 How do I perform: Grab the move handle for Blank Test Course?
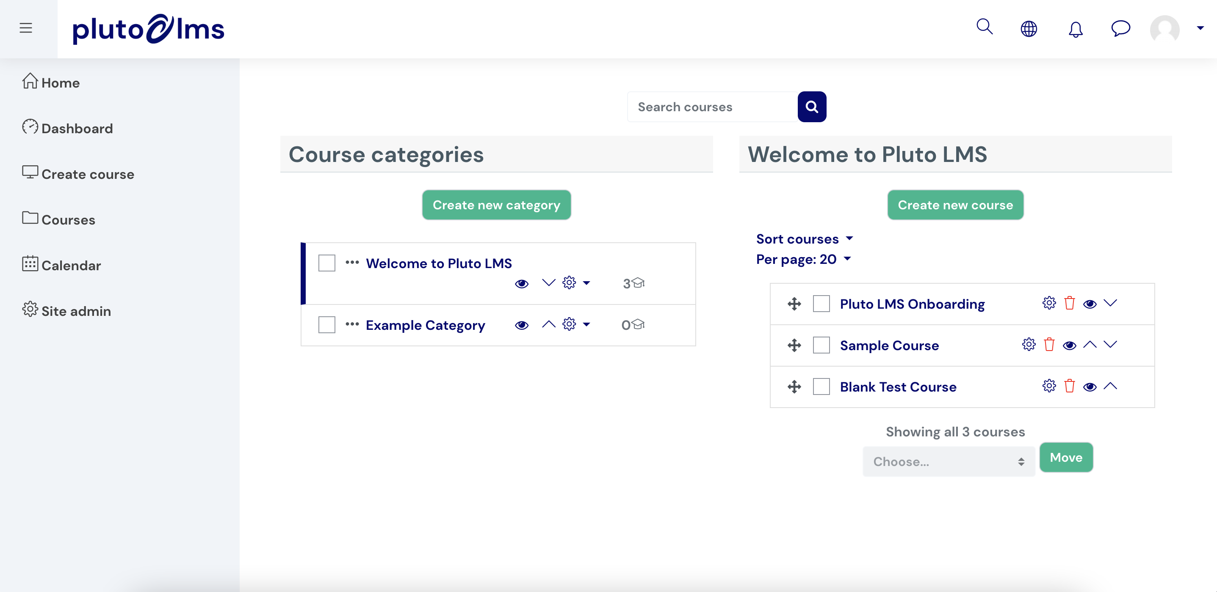click(794, 387)
